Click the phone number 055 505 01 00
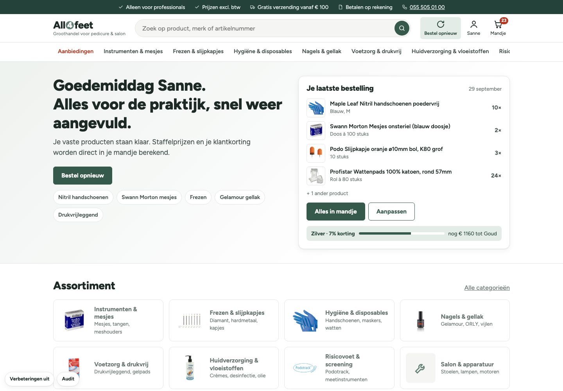The image size is (563, 391). click(x=427, y=7)
